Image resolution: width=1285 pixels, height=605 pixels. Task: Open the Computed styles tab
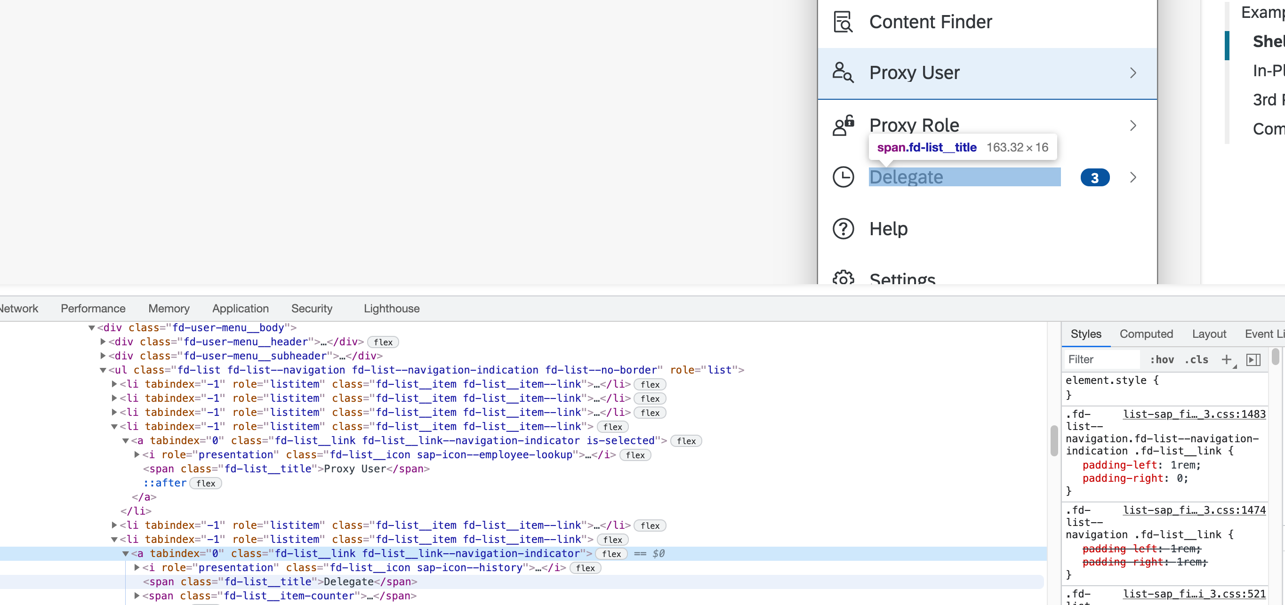[x=1146, y=334]
